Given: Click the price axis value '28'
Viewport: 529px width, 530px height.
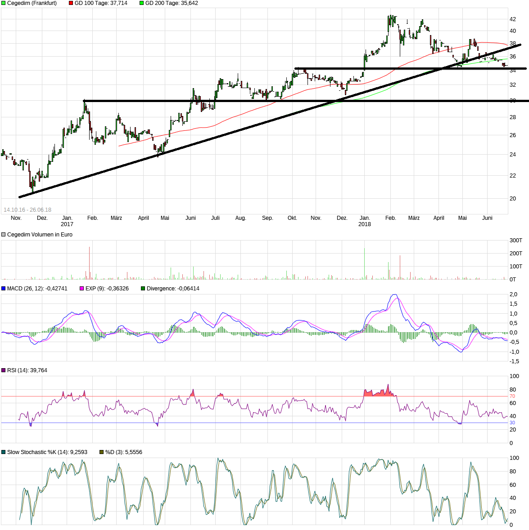Looking at the screenshot, I should [x=513, y=117].
